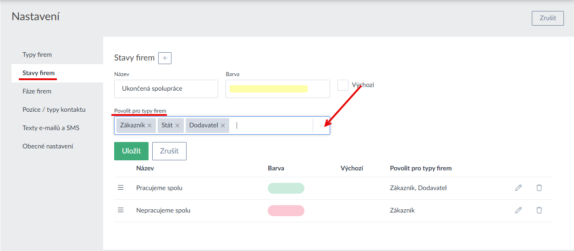Screen dimensions: 574x251
Task: Remove the Zákazník tag
Action: (x=149, y=125)
